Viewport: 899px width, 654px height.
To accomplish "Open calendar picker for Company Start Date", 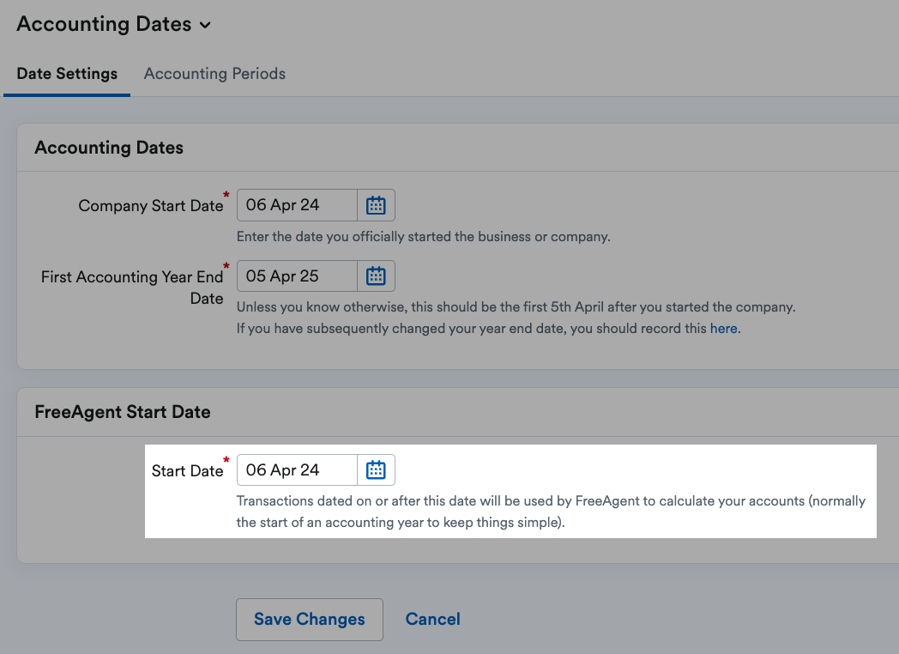I will pyautogui.click(x=376, y=205).
